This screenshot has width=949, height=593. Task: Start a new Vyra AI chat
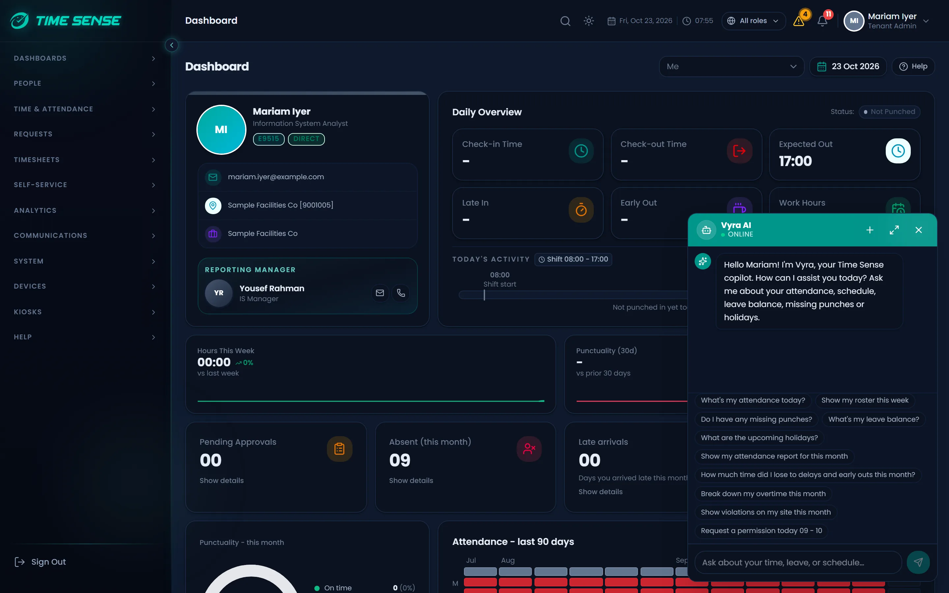pos(870,230)
